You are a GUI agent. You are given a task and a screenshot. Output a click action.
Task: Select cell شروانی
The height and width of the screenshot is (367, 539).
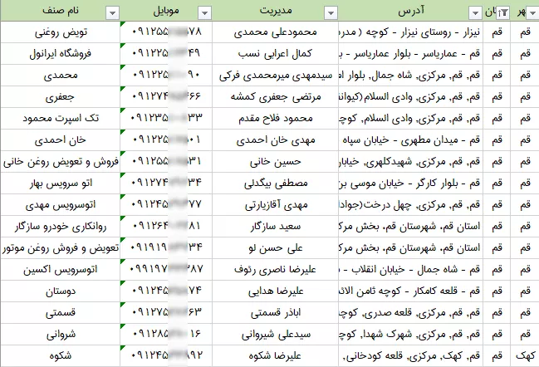click(60, 335)
